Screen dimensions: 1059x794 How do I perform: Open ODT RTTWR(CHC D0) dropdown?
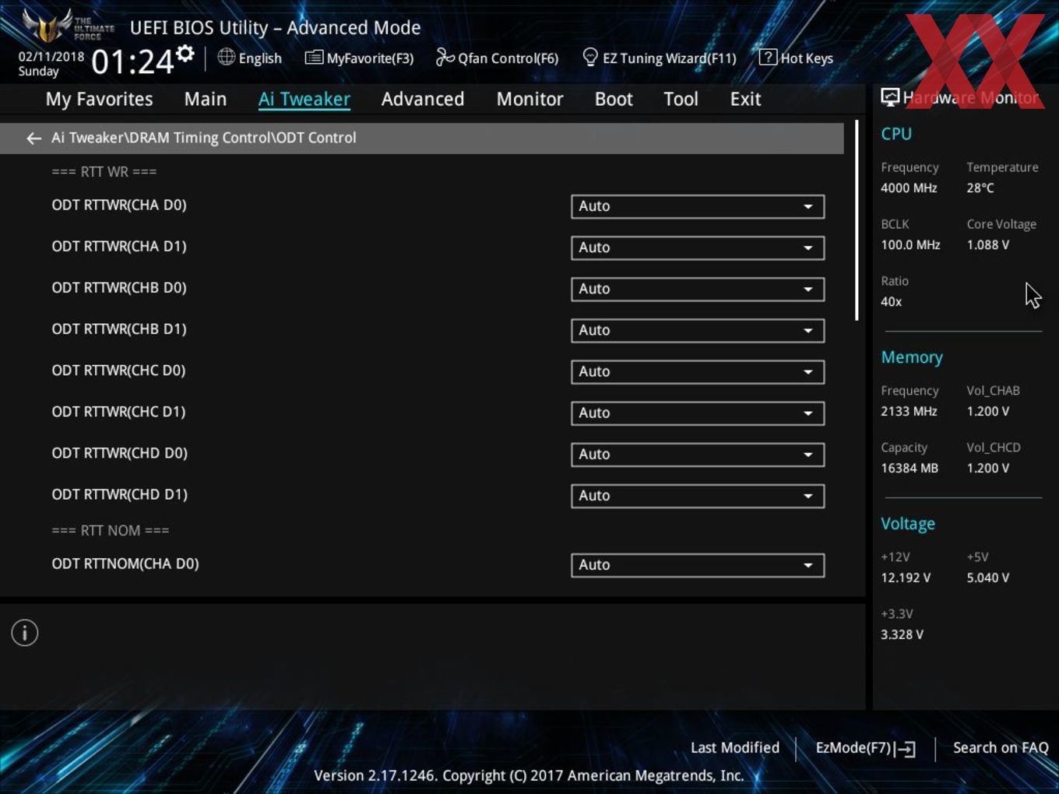tap(698, 371)
